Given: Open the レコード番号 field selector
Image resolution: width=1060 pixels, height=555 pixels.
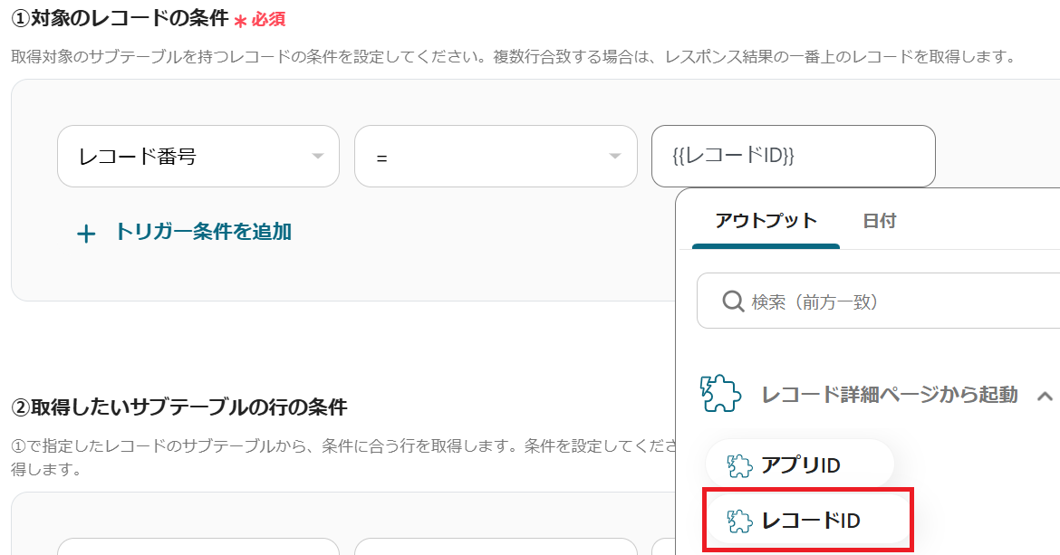Looking at the screenshot, I should click(198, 156).
